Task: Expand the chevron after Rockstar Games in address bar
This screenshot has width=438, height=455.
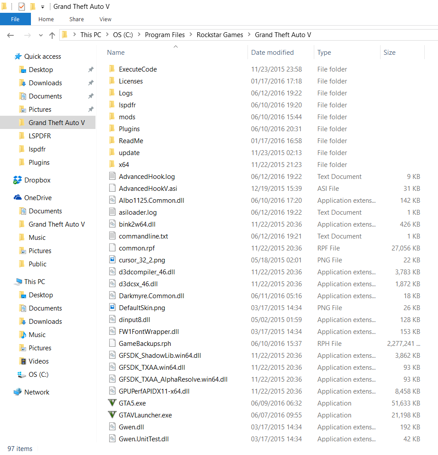Action: pyautogui.click(x=249, y=35)
